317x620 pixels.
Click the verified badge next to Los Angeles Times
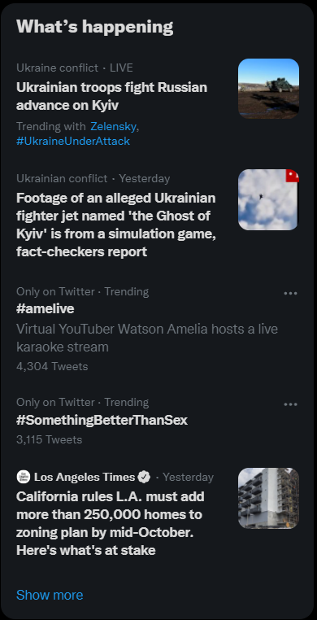(144, 478)
